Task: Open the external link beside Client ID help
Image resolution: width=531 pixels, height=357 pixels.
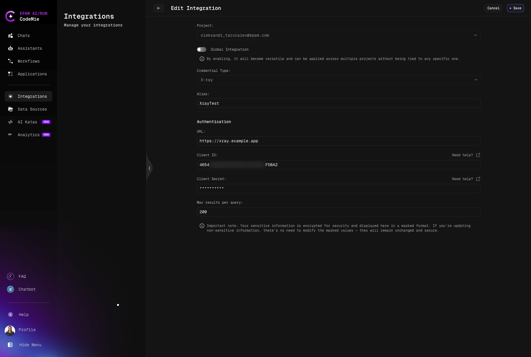Action: click(x=478, y=155)
